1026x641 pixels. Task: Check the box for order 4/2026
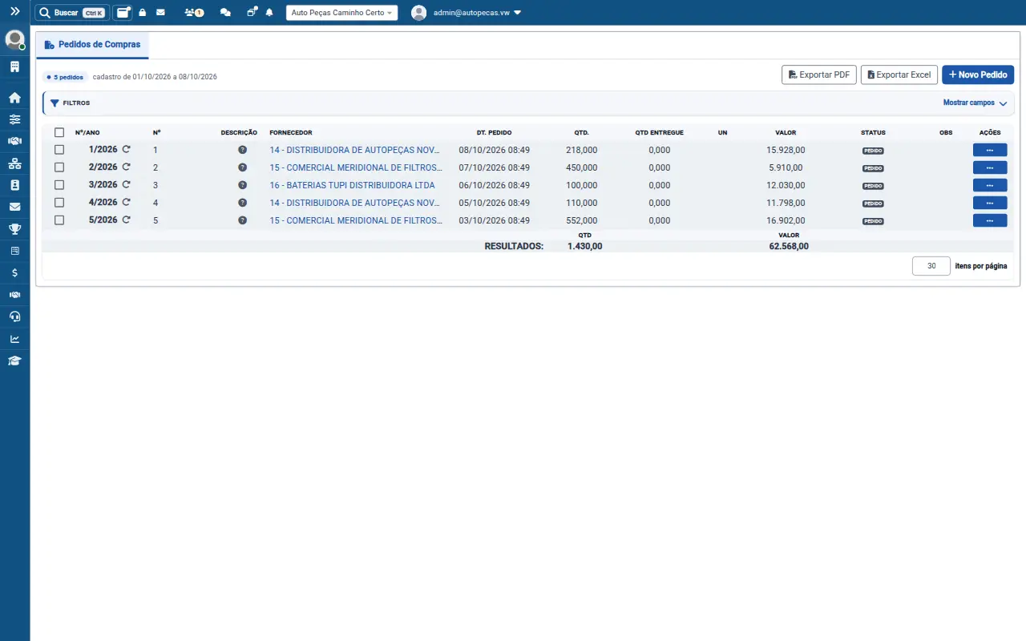point(59,203)
